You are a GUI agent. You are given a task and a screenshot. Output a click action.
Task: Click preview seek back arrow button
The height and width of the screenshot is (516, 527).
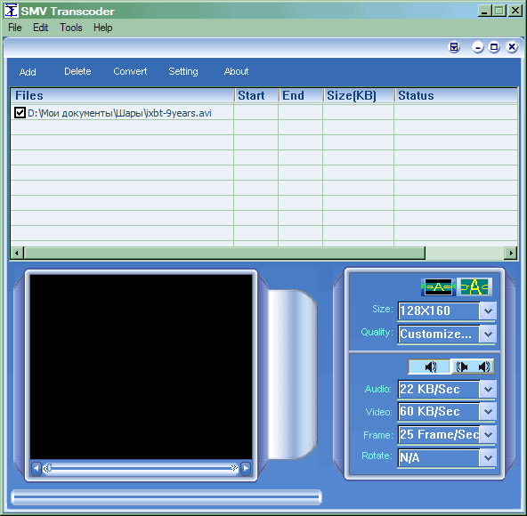[36, 468]
